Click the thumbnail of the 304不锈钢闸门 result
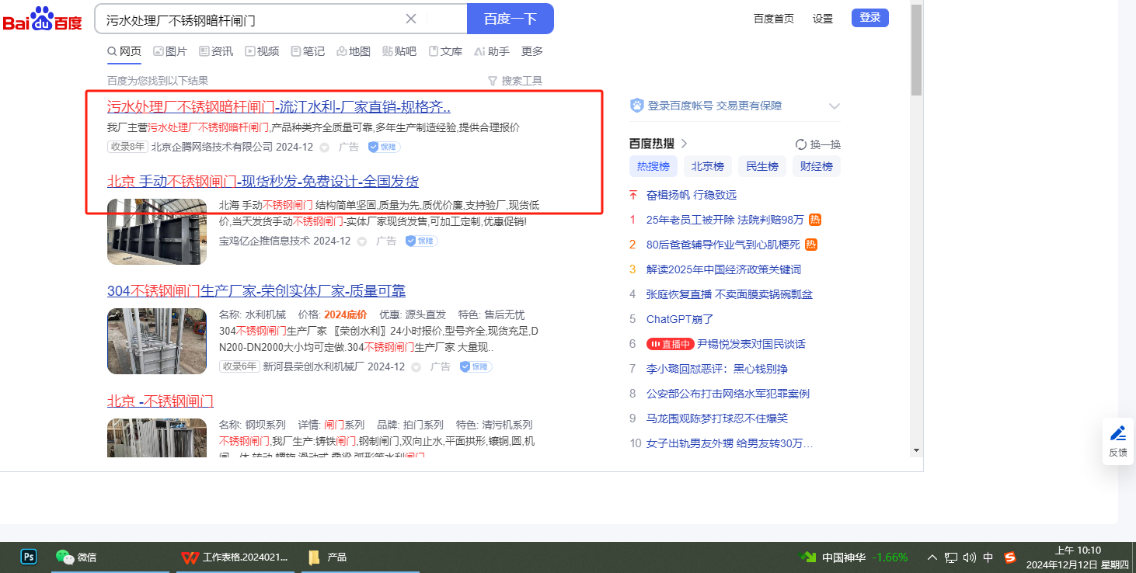The width and height of the screenshot is (1136, 573). (x=157, y=341)
